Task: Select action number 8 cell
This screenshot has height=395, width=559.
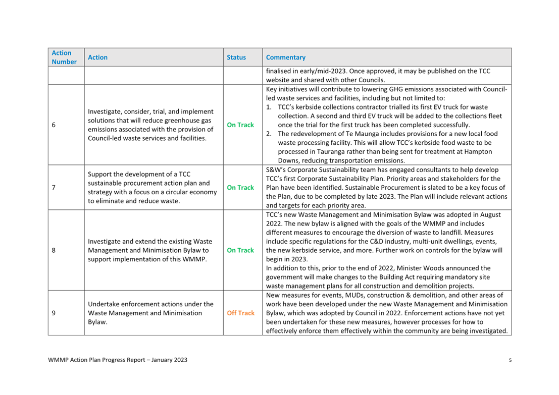Action: tap(66, 250)
